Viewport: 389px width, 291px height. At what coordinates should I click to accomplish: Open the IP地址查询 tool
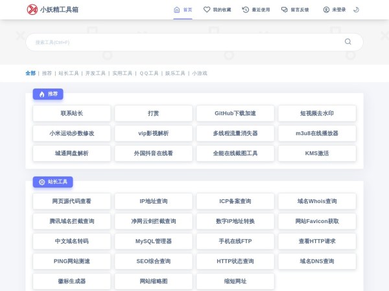tap(154, 201)
